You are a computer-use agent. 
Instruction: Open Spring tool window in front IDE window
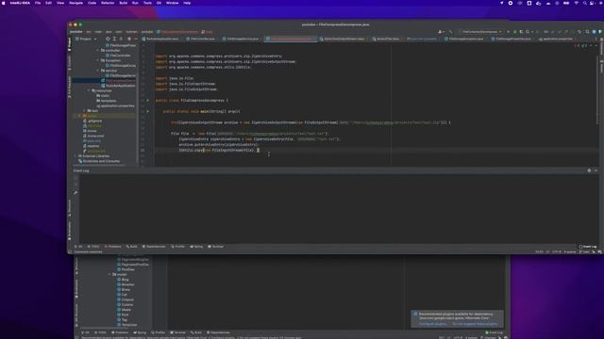click(x=196, y=247)
